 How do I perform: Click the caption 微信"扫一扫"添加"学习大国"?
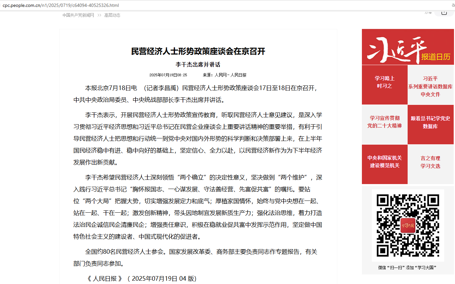[407, 268]
